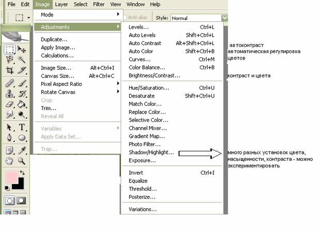Select the Magic Wand tool
Image resolution: width=322 pixels, height=232 pixels.
pyautogui.click(x=22, y=60)
